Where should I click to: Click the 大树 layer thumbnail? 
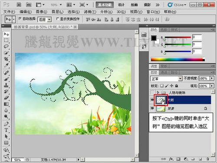[x=161, y=100]
